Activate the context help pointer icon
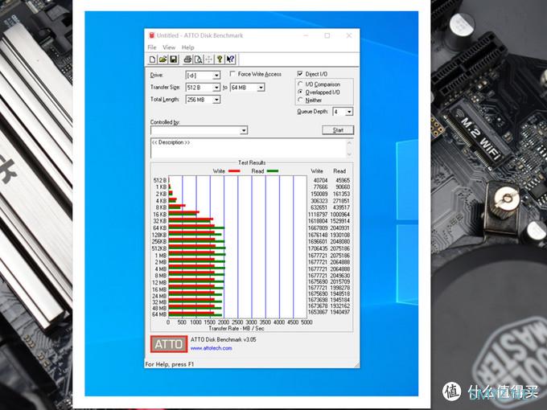The width and height of the screenshot is (547, 410). 231,59
